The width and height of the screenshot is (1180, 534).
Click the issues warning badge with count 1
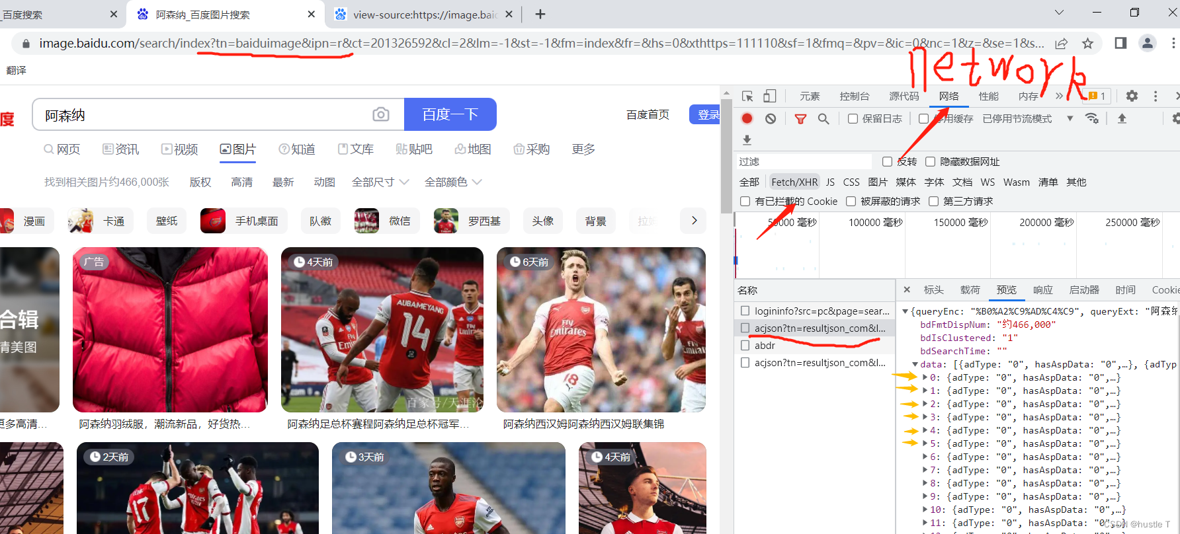coord(1097,96)
